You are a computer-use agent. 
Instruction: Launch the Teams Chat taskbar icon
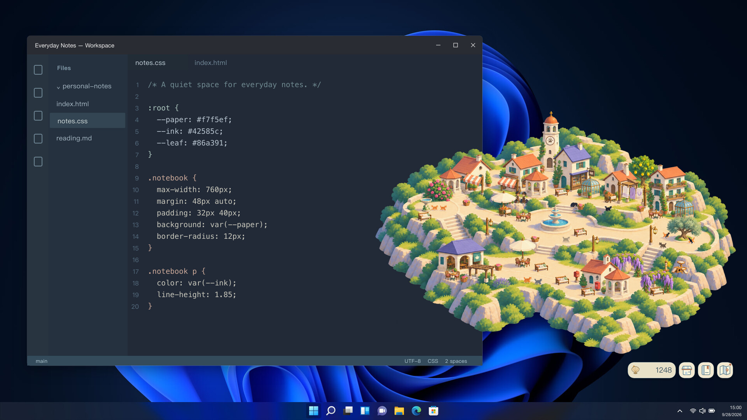click(382, 411)
